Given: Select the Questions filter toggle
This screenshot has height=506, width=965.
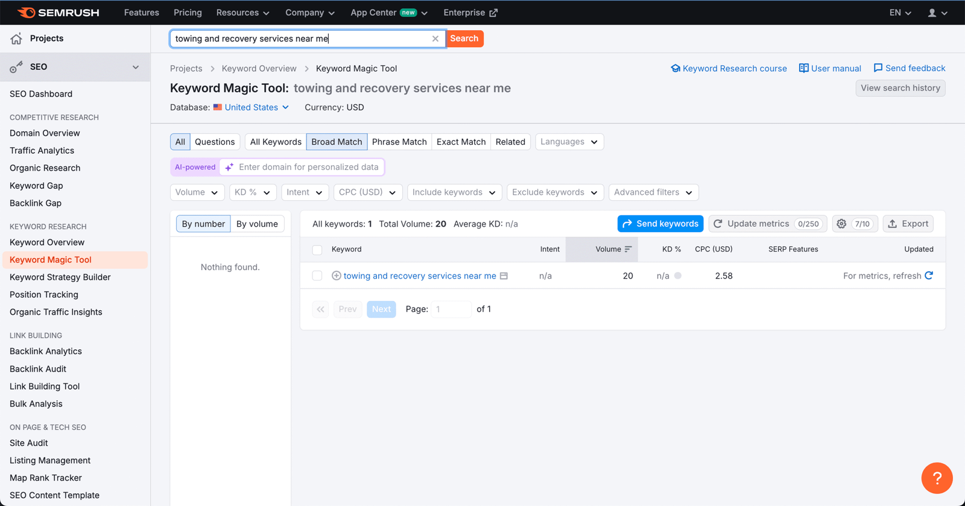Looking at the screenshot, I should (x=215, y=142).
